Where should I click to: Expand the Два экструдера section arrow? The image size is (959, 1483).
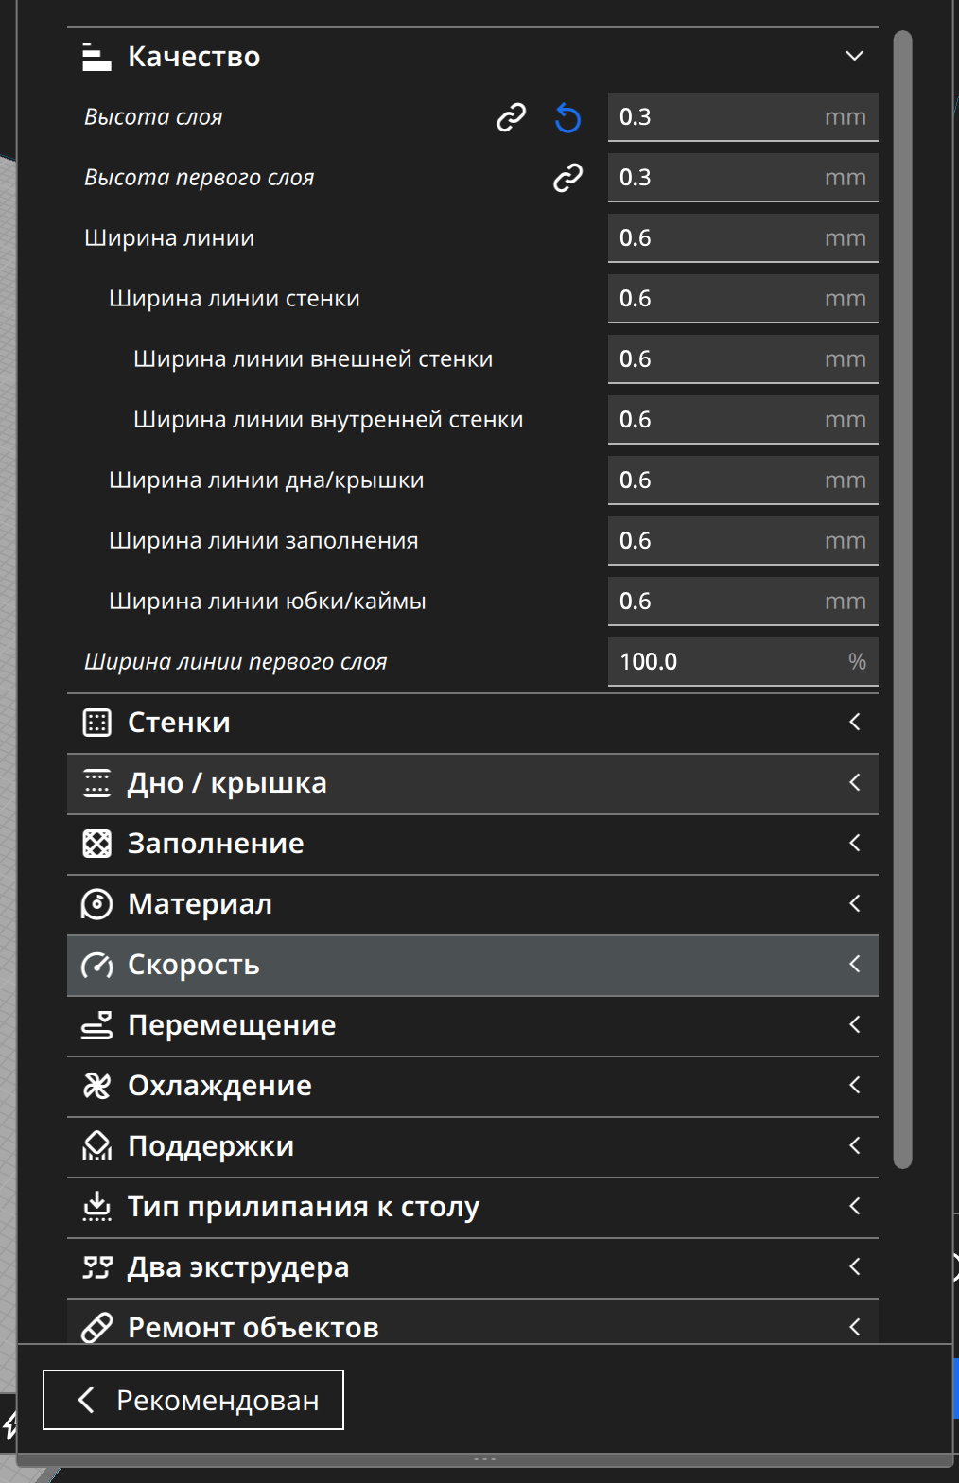click(x=854, y=1267)
